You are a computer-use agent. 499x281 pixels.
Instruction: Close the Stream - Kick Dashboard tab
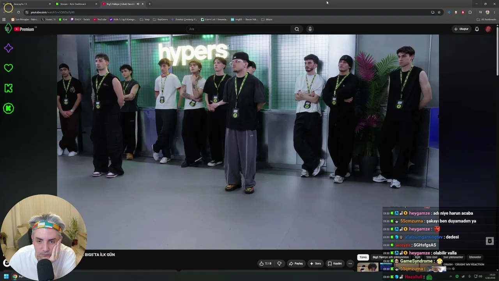[x=96, y=4]
